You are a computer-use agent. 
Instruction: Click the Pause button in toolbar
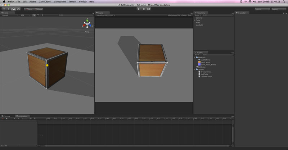click(x=144, y=9)
